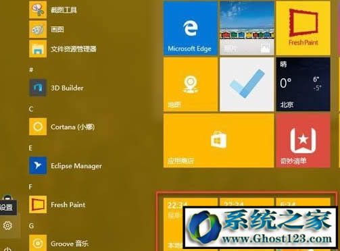The width and height of the screenshot is (340, 251).
Task: Select the 文件资源管理器 text label
Action: point(74,49)
